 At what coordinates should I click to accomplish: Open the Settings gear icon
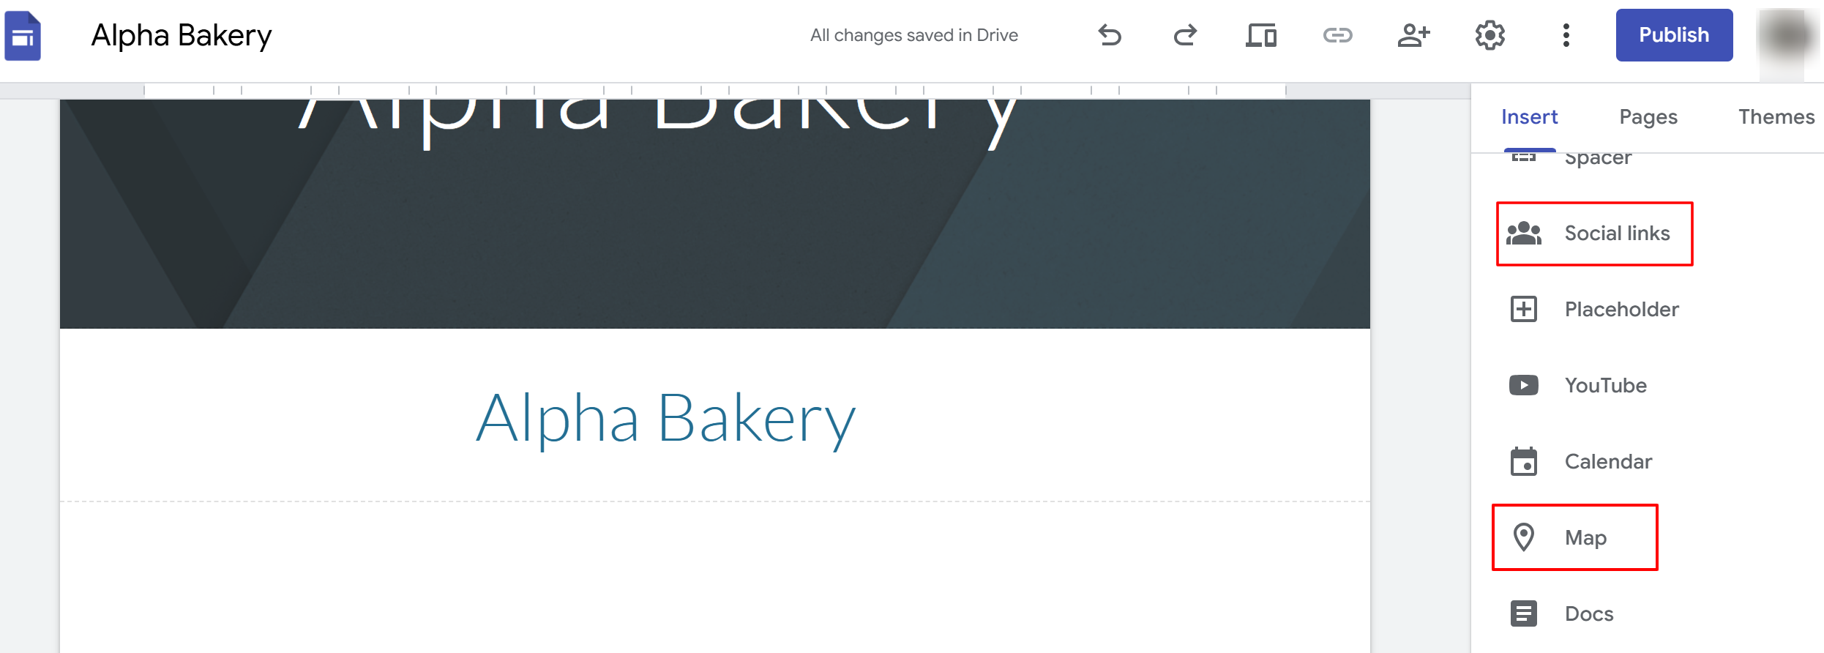click(1490, 35)
